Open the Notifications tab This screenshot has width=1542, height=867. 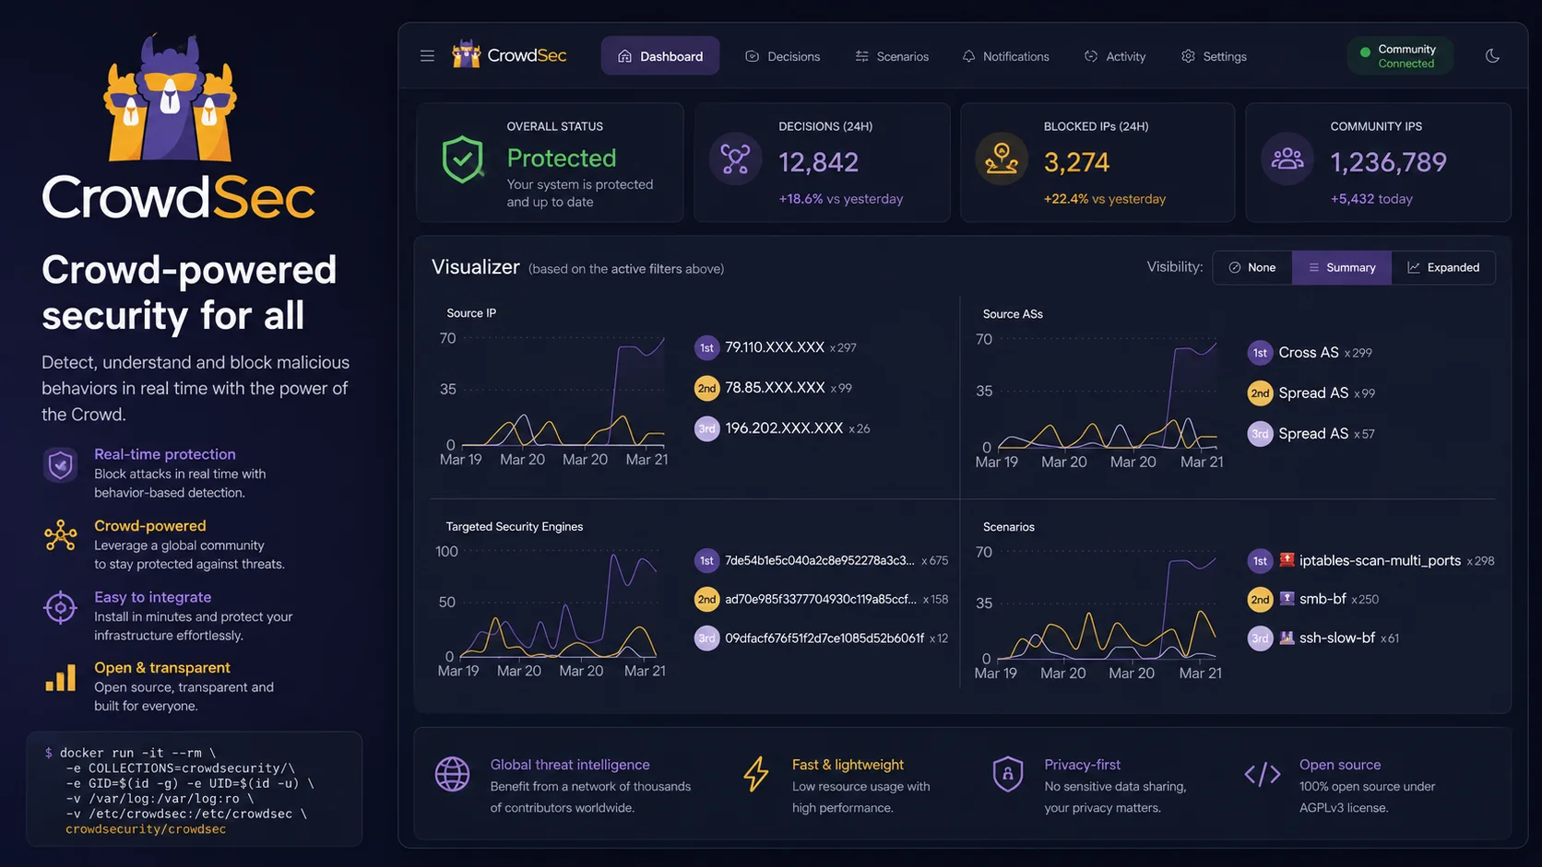coord(1005,56)
